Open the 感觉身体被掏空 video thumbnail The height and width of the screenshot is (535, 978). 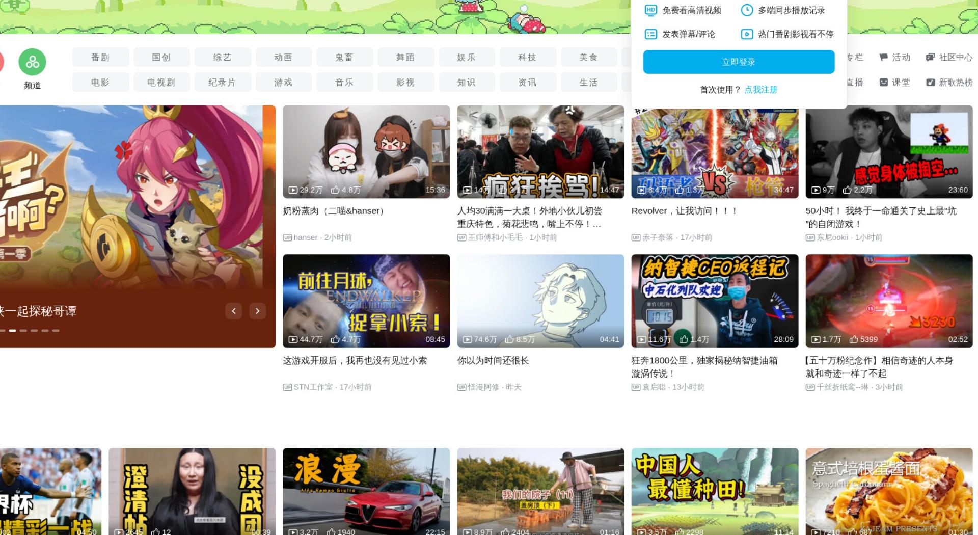coord(889,152)
